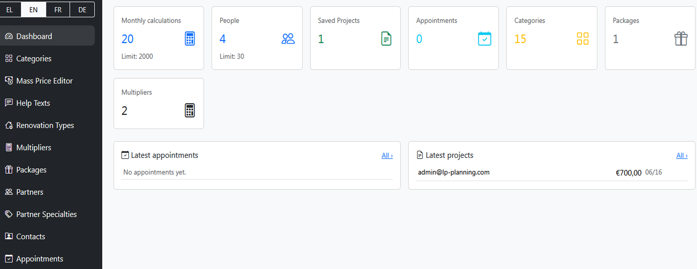697x269 pixels.
Task: Open Packages in the sidebar
Action: (47, 170)
